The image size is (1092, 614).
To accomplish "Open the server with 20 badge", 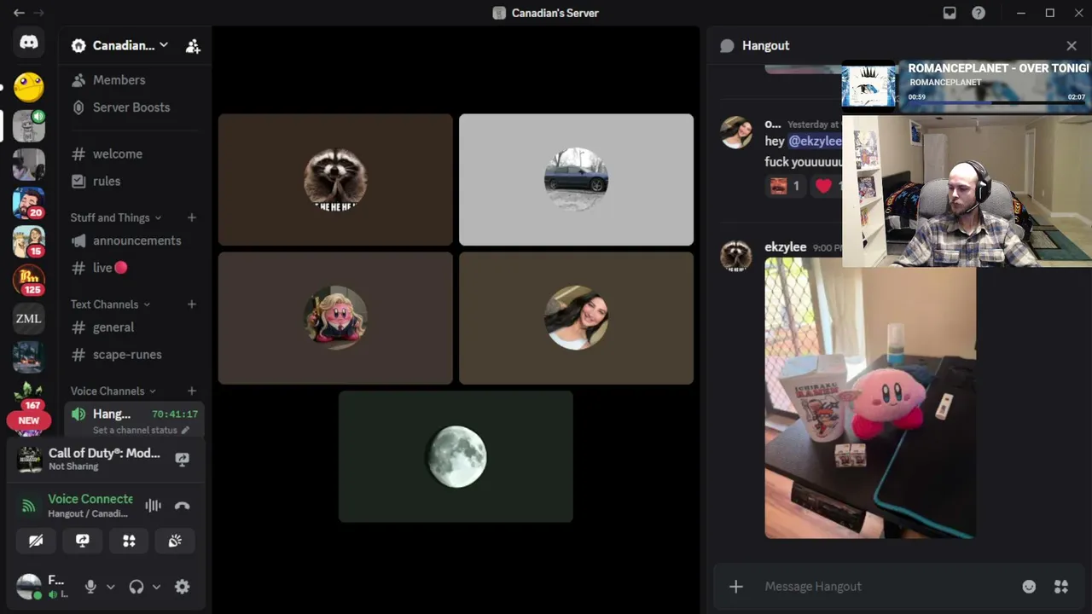I will [28, 203].
